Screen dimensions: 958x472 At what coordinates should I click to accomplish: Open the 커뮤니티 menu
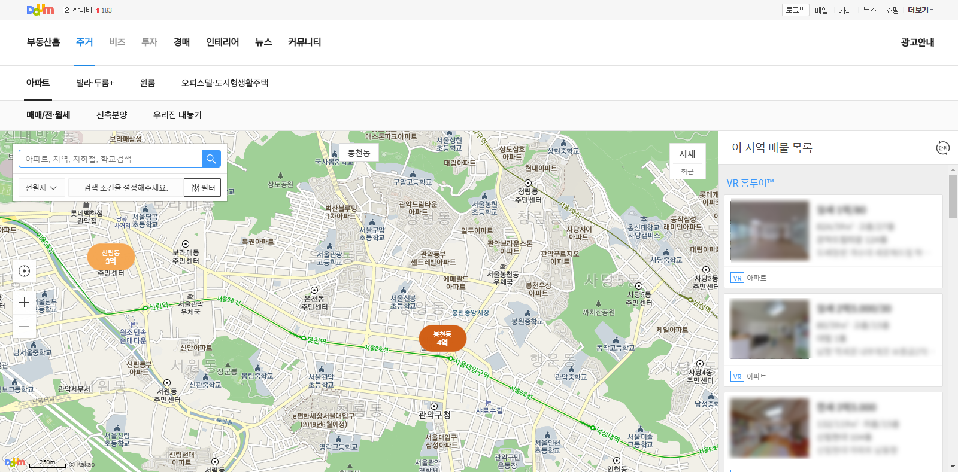coord(304,42)
